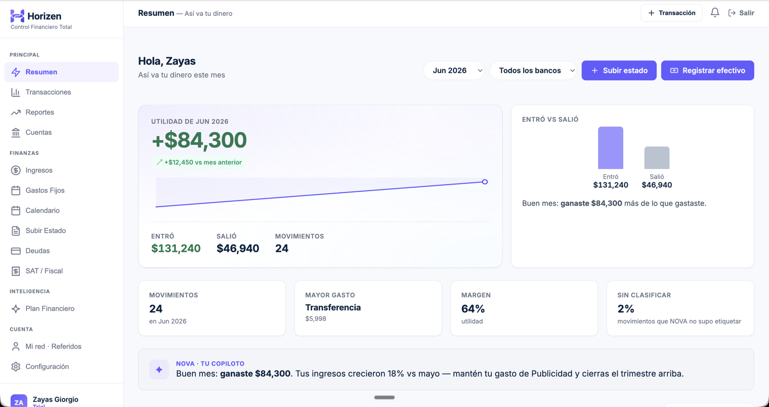The image size is (769, 407).
Task: Click the Mayor Gasto Transferencia card
Action: click(x=368, y=308)
